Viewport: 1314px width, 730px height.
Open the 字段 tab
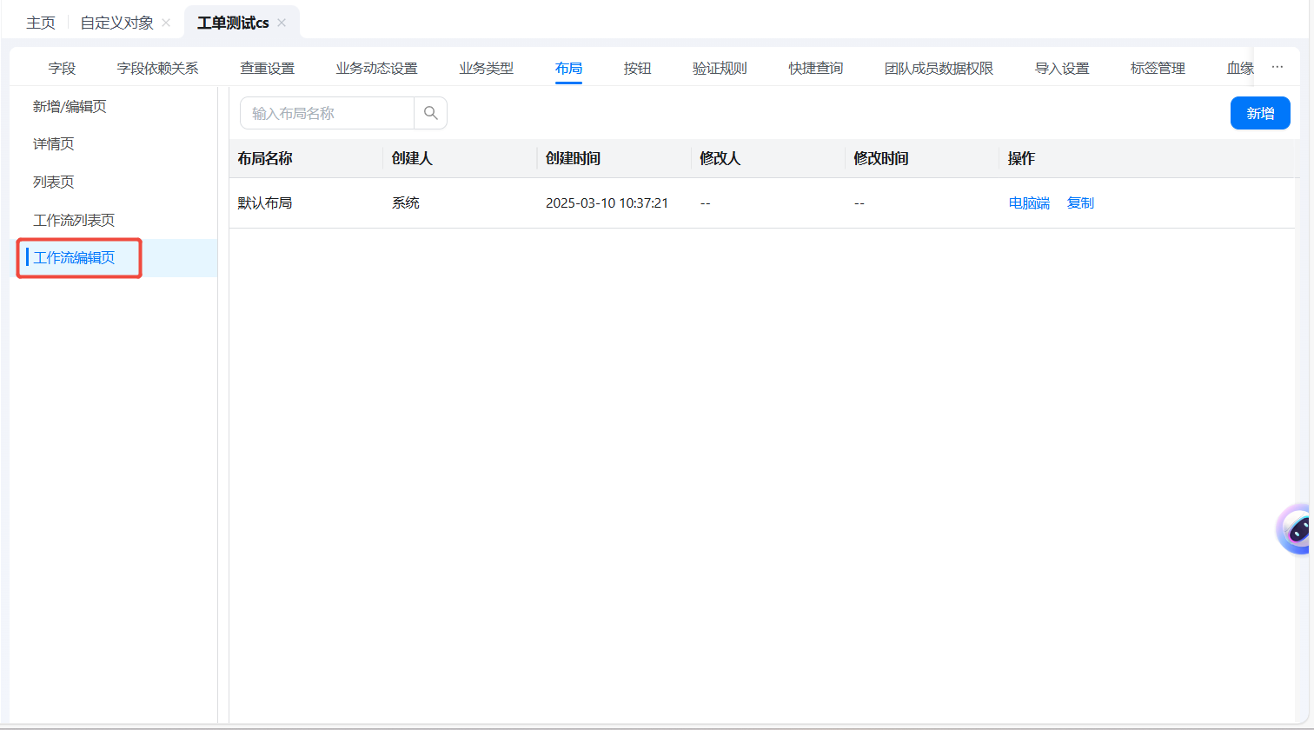pyautogui.click(x=62, y=68)
